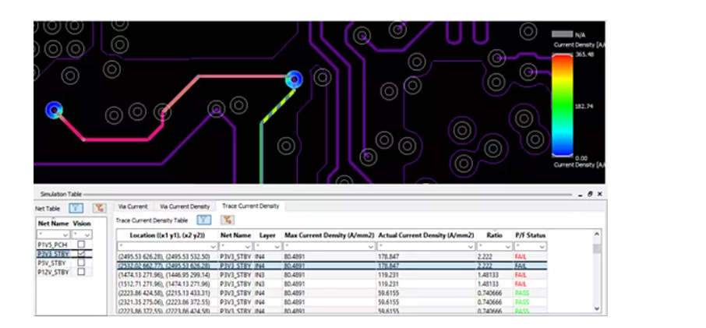Click the Trace Current Density Table filter icon
Viewport: 706px width, 328px height.
(205, 220)
